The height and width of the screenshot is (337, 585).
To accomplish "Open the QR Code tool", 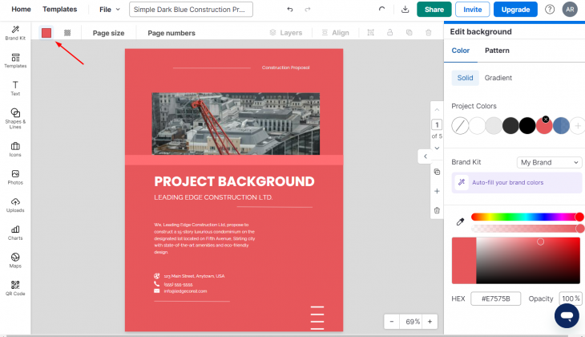I will click(15, 288).
